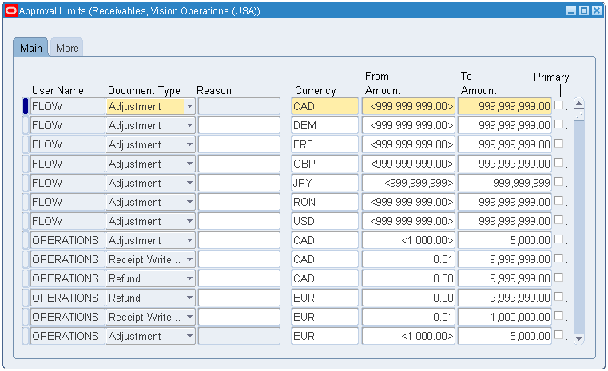This screenshot has width=608, height=371.
Task: Close the Approval Limits window
Action: pyautogui.click(x=597, y=10)
